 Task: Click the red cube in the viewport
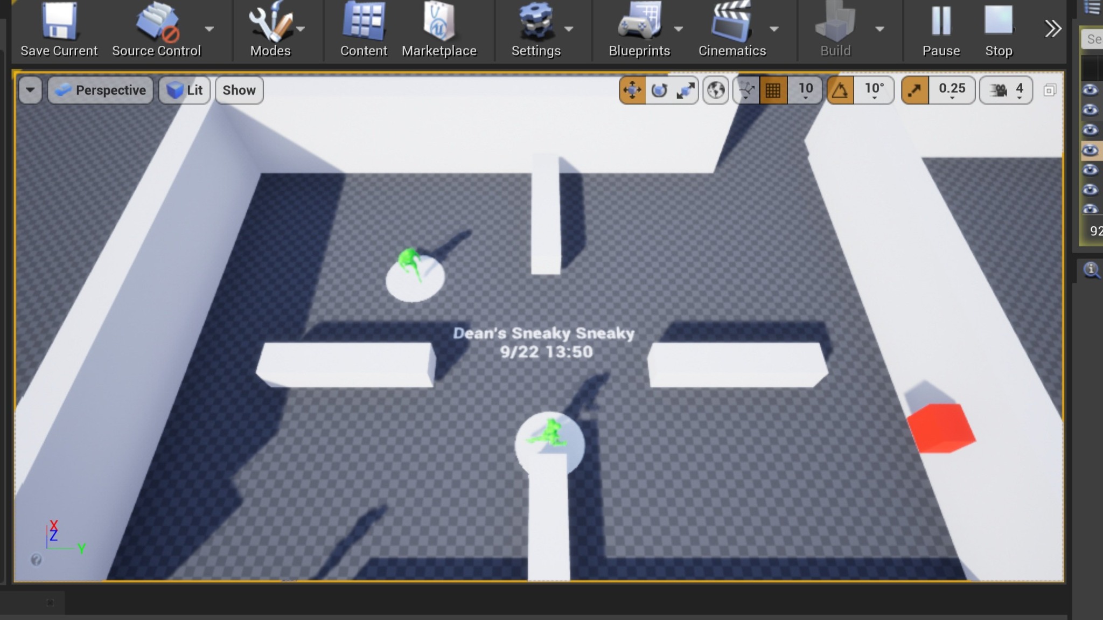(940, 428)
